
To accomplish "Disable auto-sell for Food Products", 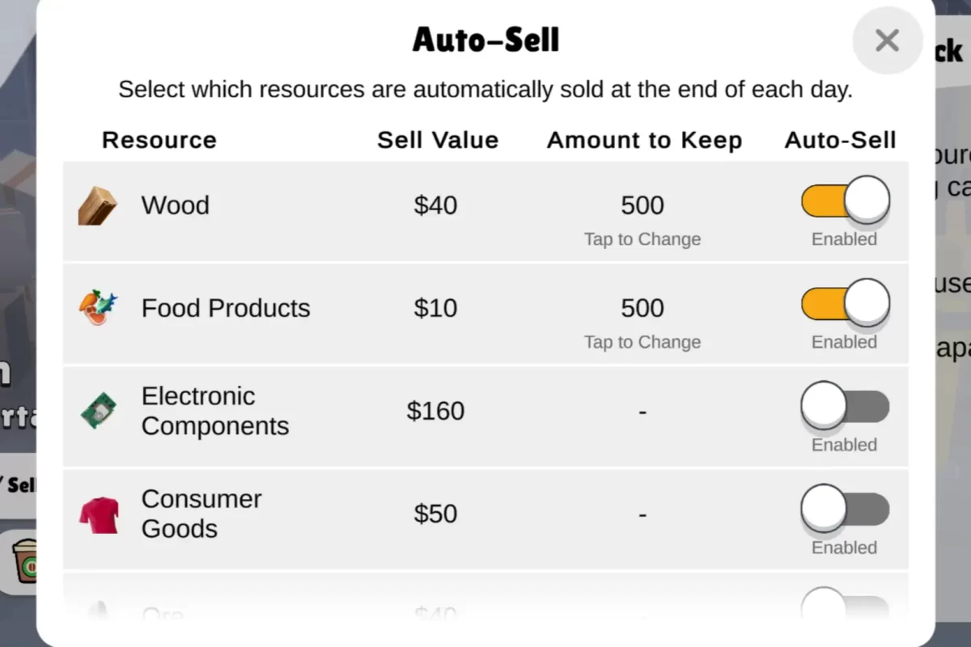I will (845, 303).
